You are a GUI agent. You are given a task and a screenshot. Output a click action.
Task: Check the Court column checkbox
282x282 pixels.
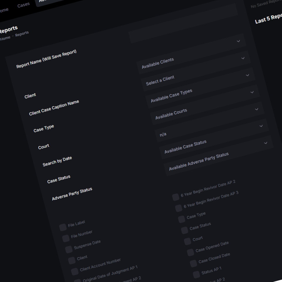click(188, 241)
